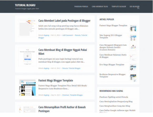Click sidebar thumbnail beside Fastest Magz Blogger Template
Screen dimensions: 153x117
(x=133, y=28)
